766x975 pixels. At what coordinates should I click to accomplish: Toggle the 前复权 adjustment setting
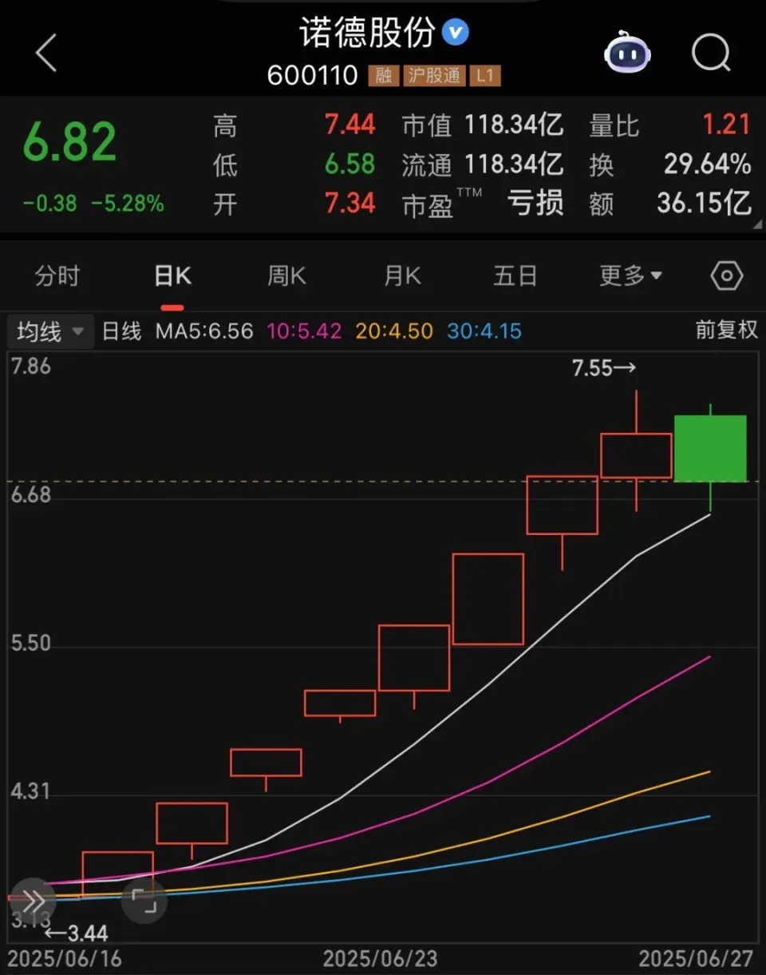pyautogui.click(x=725, y=331)
